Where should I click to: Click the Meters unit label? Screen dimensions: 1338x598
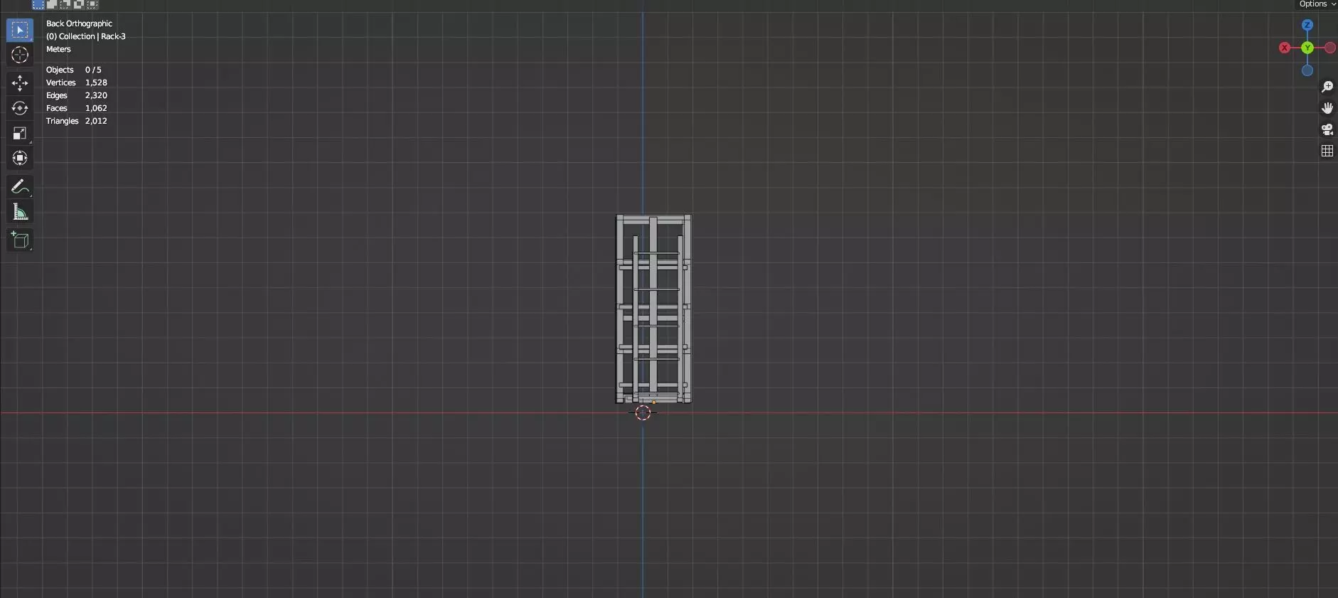[x=58, y=49]
